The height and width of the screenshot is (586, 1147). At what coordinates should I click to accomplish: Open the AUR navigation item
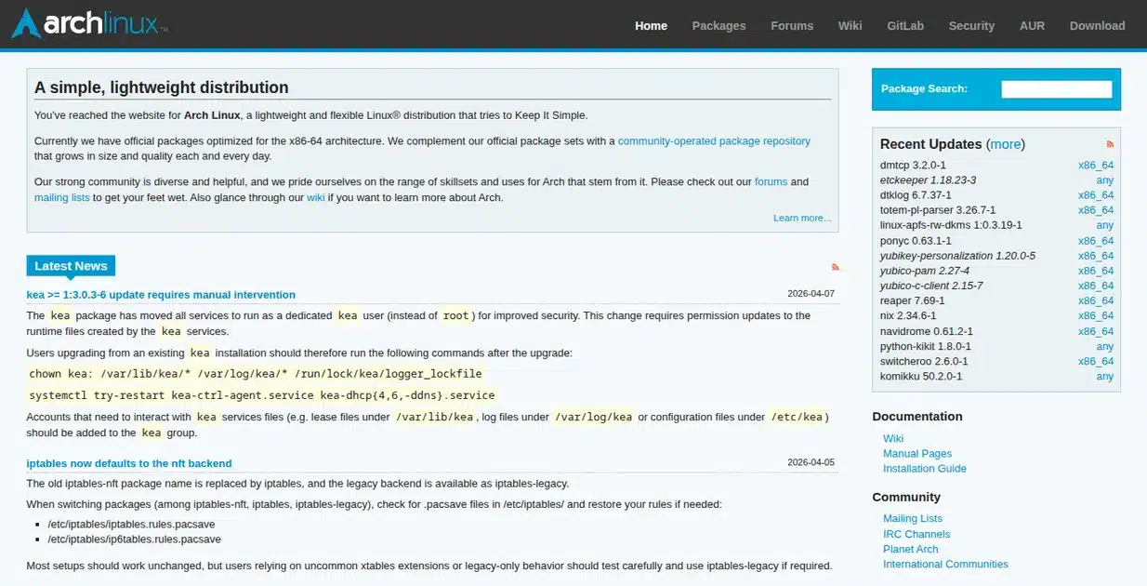click(x=1032, y=26)
